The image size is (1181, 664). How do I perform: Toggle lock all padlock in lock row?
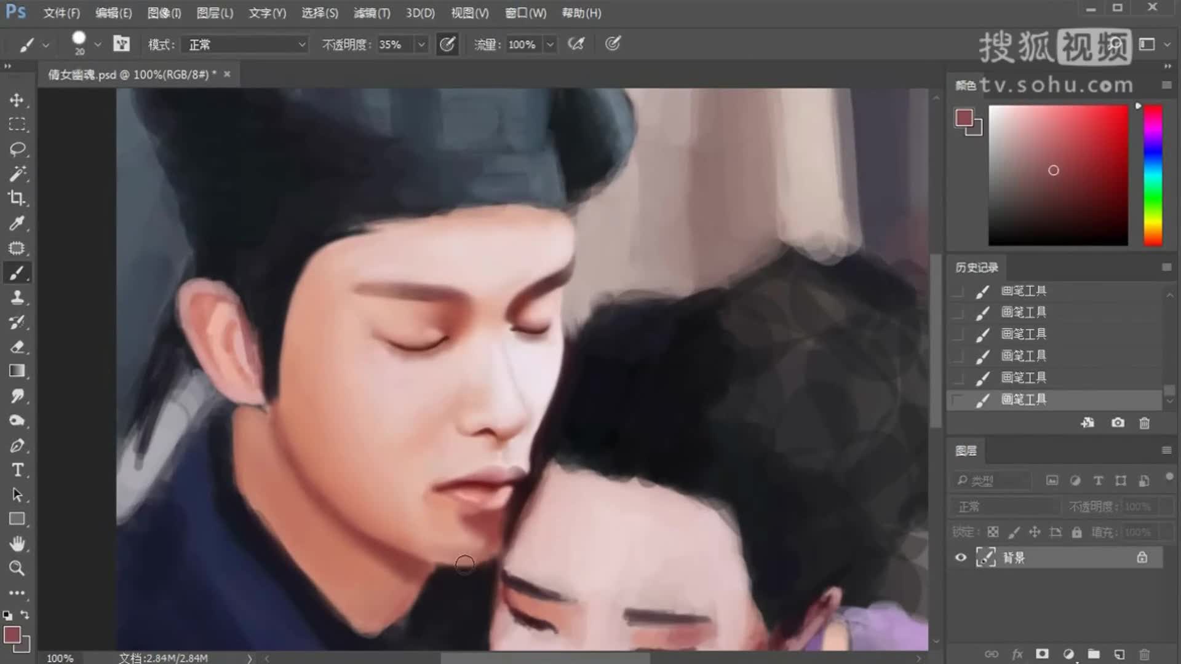1076,532
